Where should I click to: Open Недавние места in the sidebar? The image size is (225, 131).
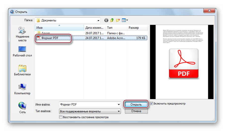tap(22, 34)
